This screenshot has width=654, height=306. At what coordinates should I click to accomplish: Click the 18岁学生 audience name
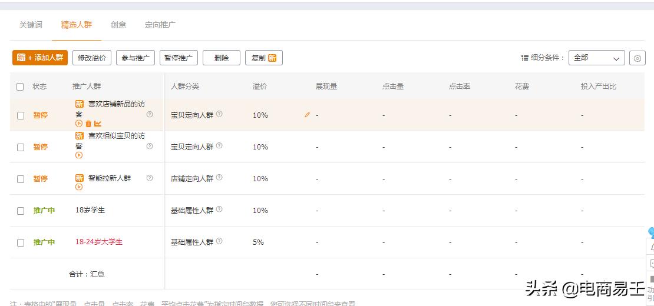(90, 210)
